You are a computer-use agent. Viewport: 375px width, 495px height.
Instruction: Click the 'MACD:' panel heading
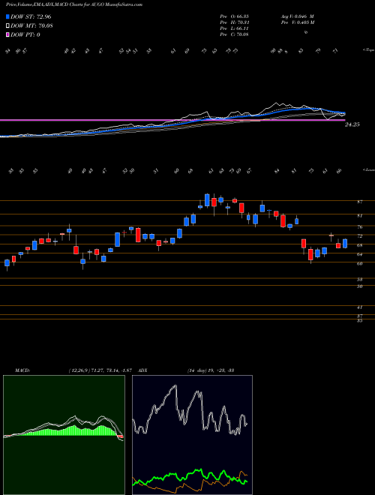click(x=22, y=370)
